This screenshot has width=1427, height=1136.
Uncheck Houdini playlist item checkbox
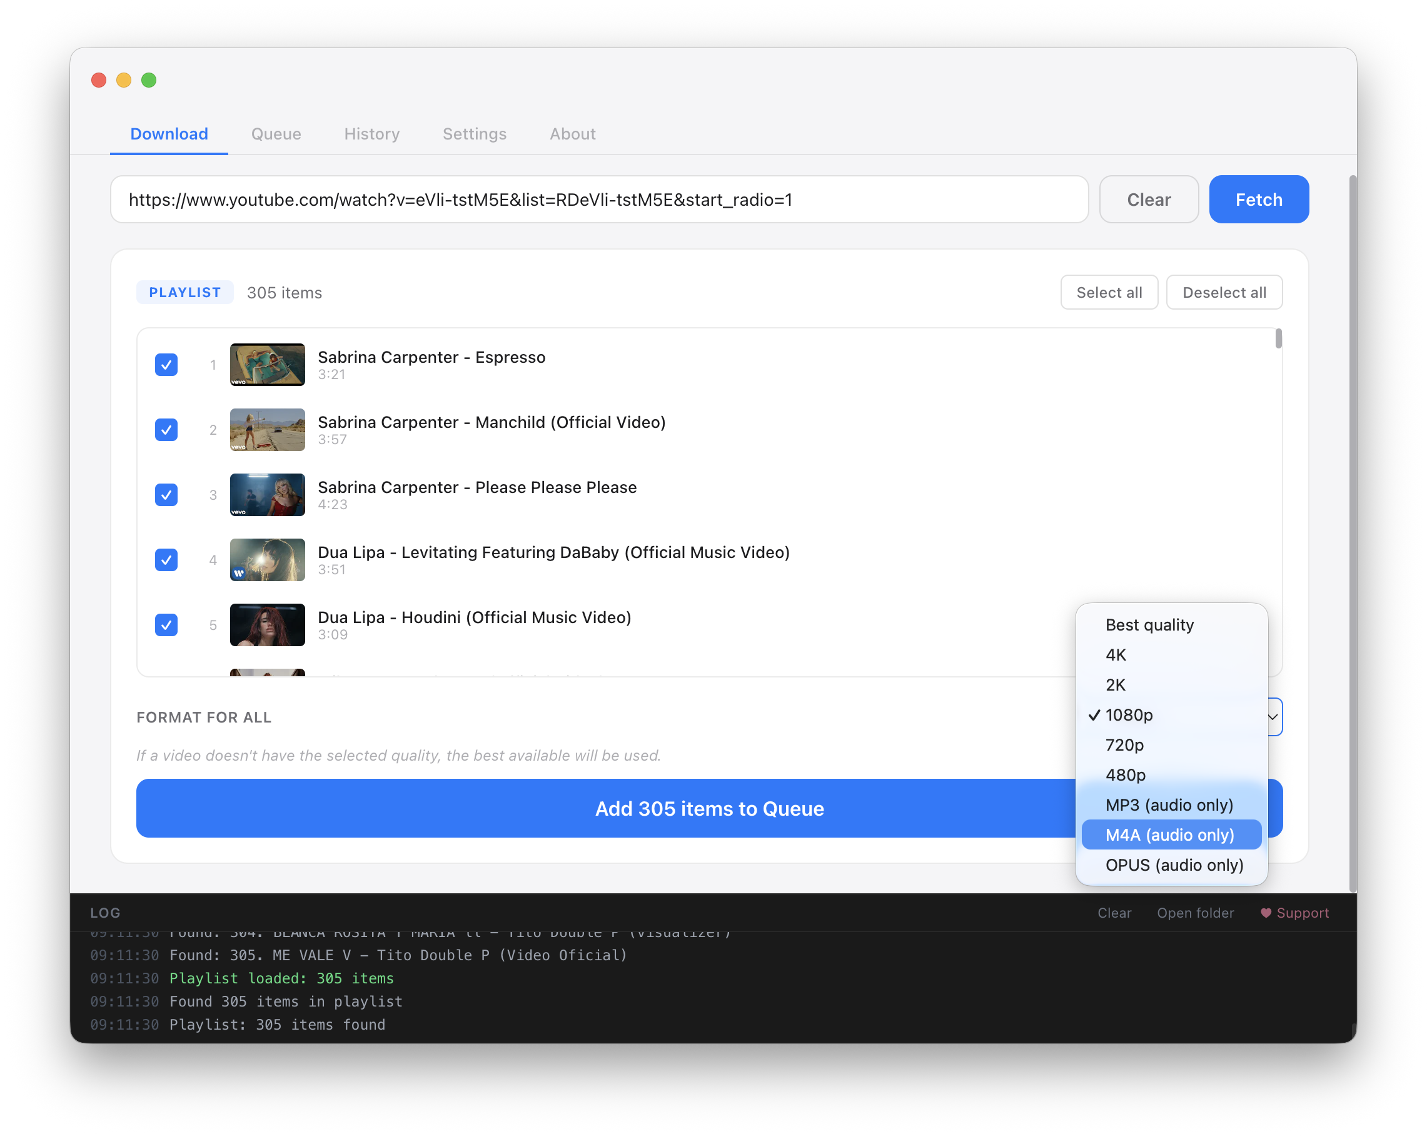pyautogui.click(x=166, y=624)
